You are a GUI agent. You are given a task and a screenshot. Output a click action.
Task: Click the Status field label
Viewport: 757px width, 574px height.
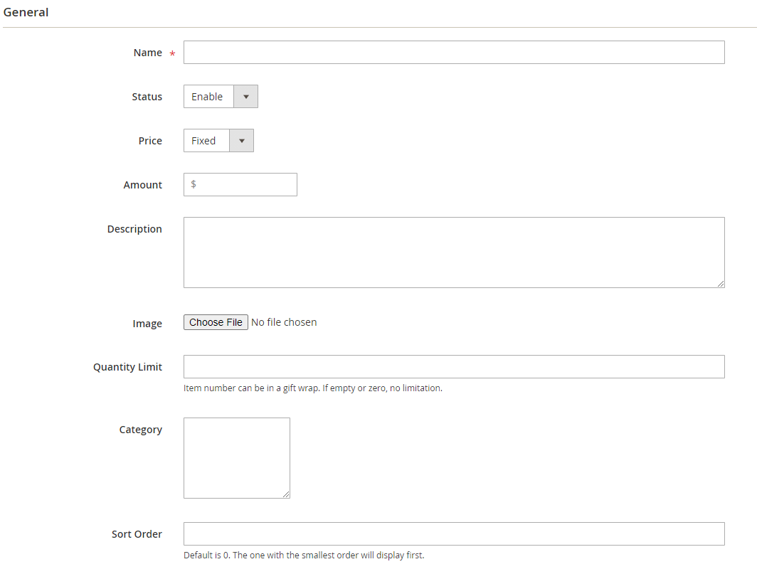[x=147, y=97]
